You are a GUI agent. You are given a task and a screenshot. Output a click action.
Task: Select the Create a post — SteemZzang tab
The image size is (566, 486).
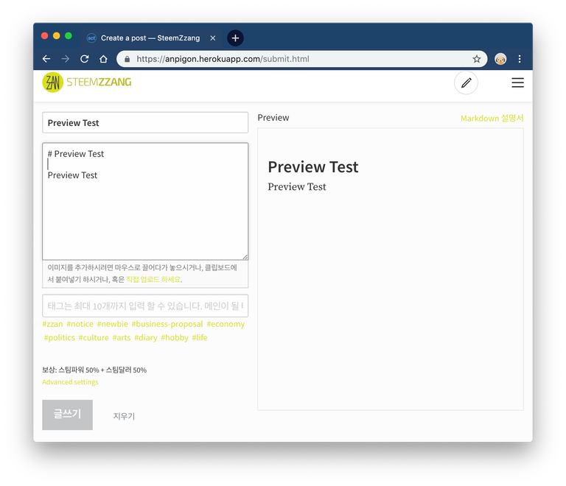point(150,38)
